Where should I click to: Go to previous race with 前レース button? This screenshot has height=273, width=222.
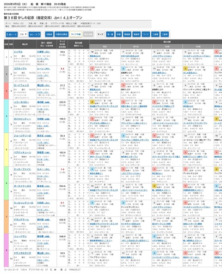[12, 34]
